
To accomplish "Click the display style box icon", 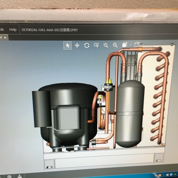I will (x=137, y=44).
